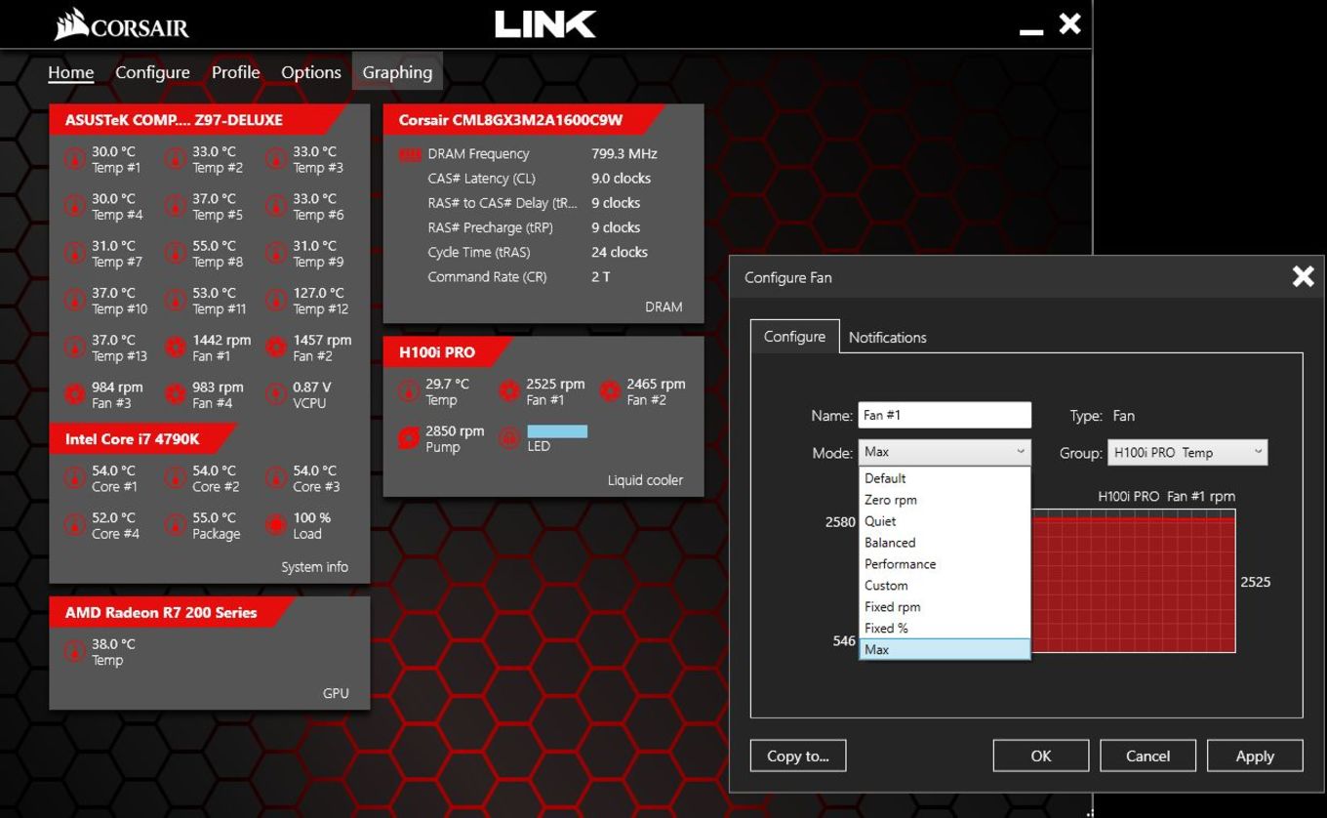Pick Fixed rpm mode option

click(x=945, y=607)
